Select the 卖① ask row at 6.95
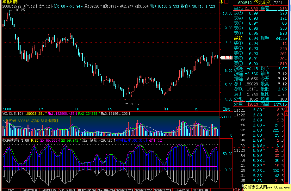The height and width of the screenshot is (191, 291). coord(260,33)
